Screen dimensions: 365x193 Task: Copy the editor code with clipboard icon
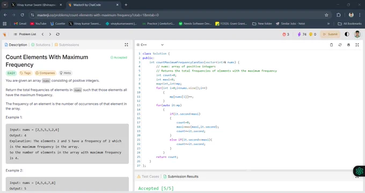pyautogui.click(x=332, y=45)
